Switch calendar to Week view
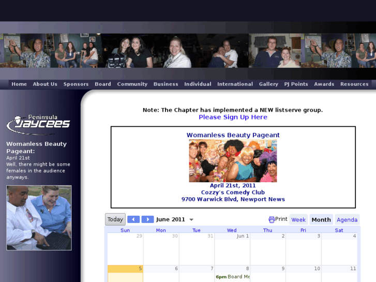 click(298, 219)
